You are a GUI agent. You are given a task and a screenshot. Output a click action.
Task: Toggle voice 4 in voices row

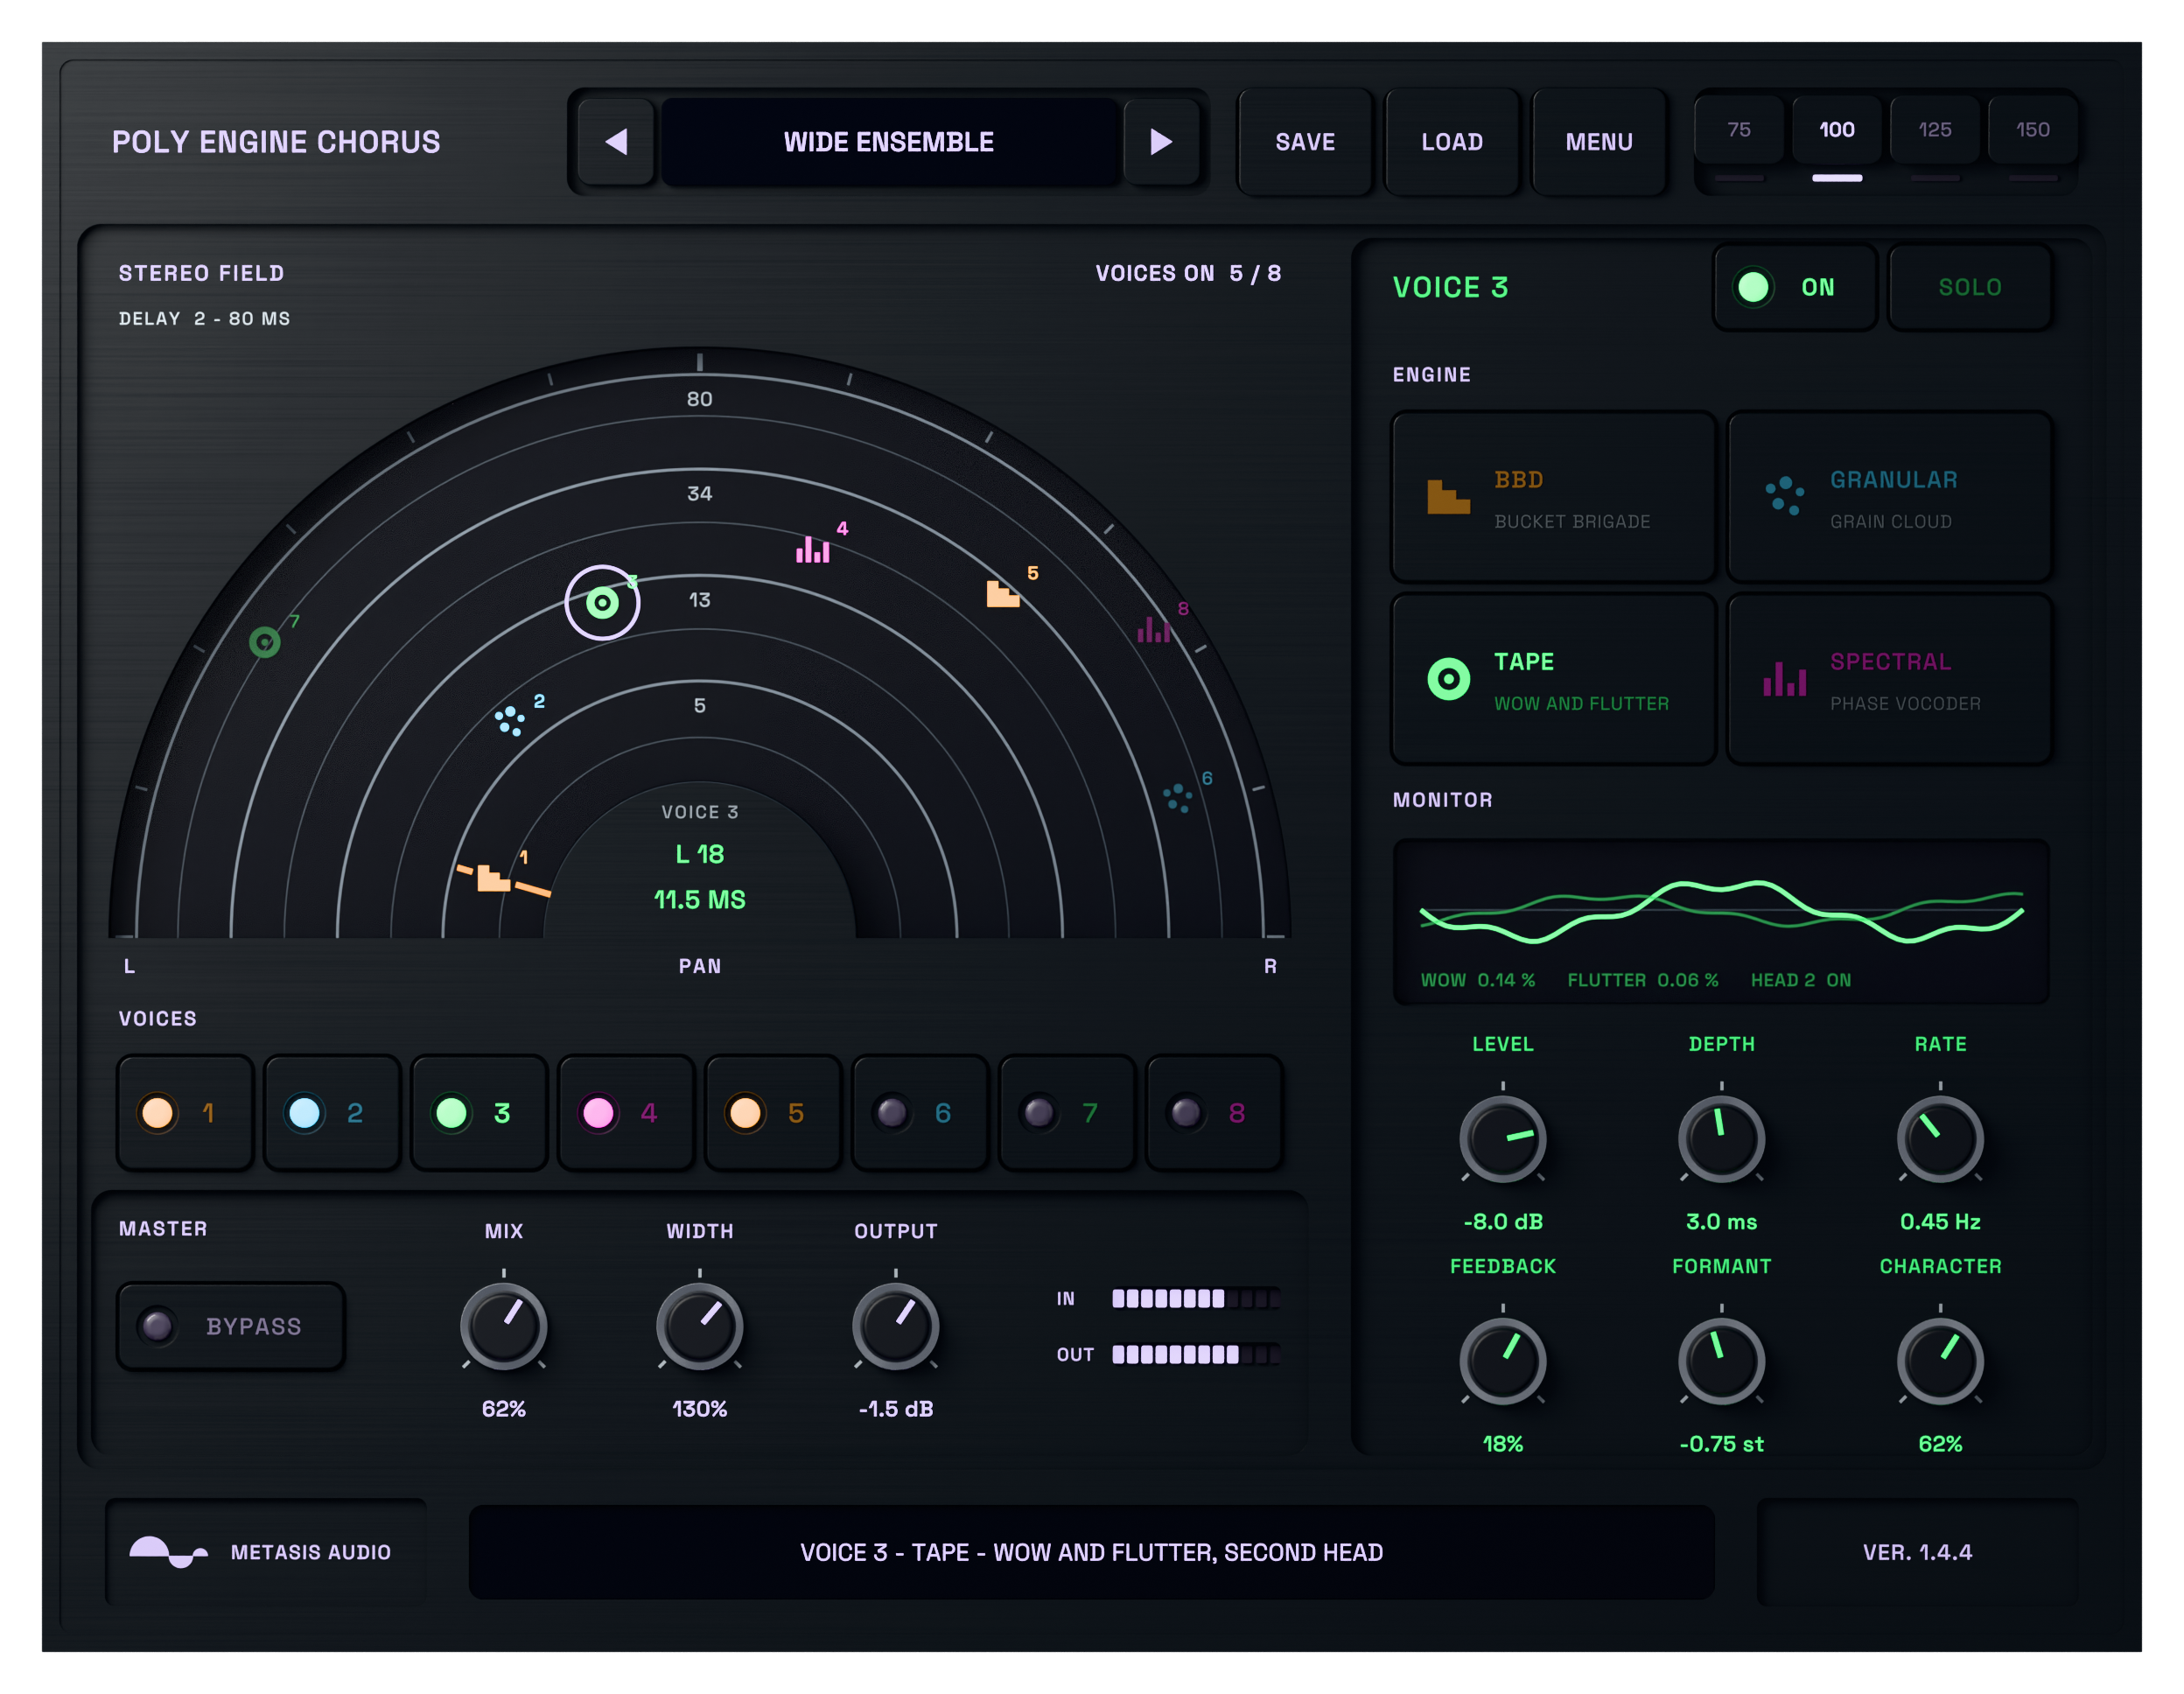[626, 1112]
